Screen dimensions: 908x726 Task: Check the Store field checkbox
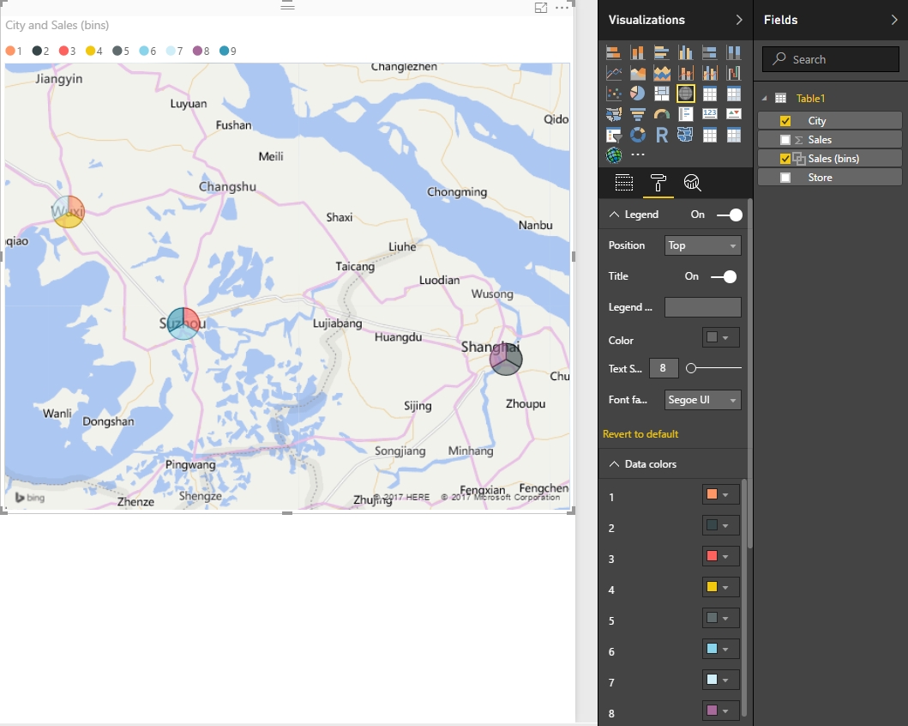pyautogui.click(x=785, y=178)
